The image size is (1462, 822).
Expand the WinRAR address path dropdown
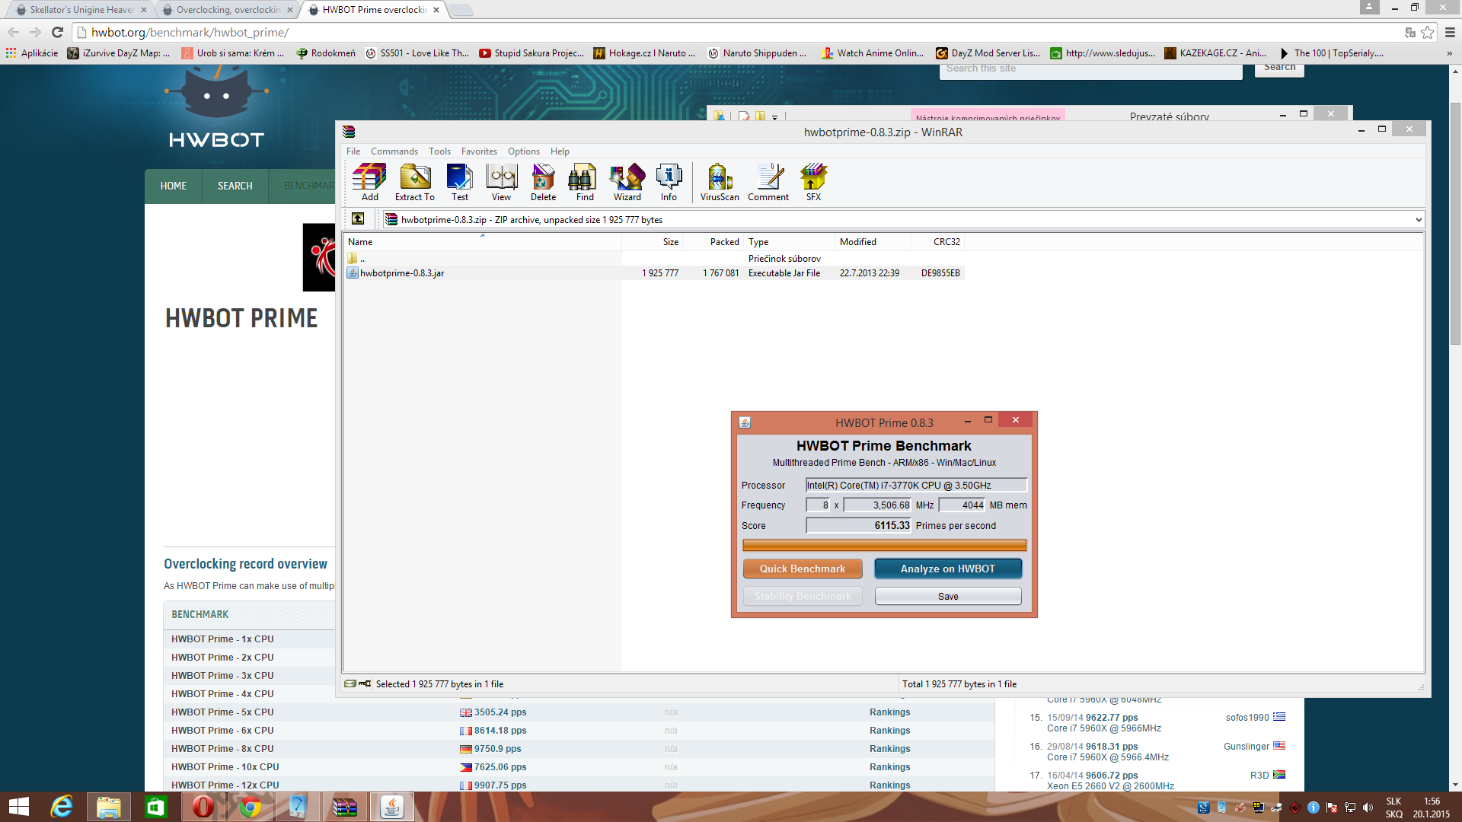tap(1418, 220)
